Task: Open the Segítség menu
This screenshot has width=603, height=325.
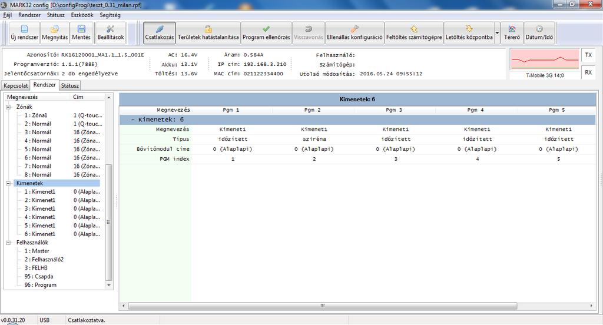Action: (x=110, y=15)
